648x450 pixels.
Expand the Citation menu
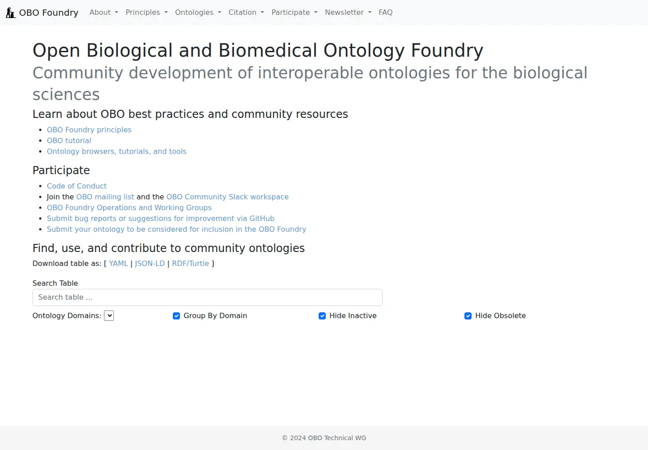246,13
